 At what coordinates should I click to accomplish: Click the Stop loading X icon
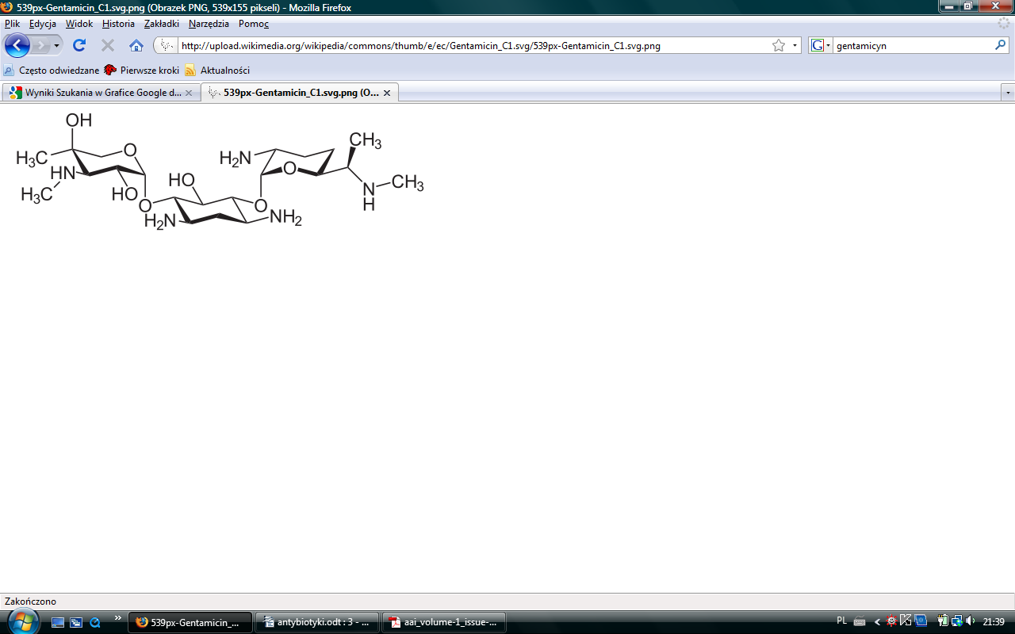(108, 45)
